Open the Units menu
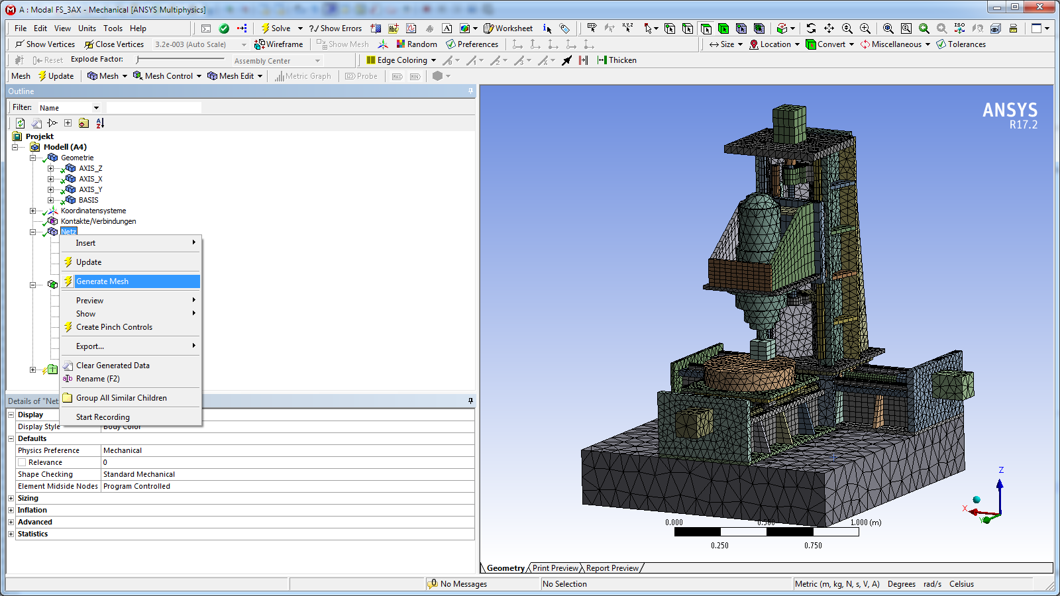Screen dimensions: 1060x596 click(87, 28)
